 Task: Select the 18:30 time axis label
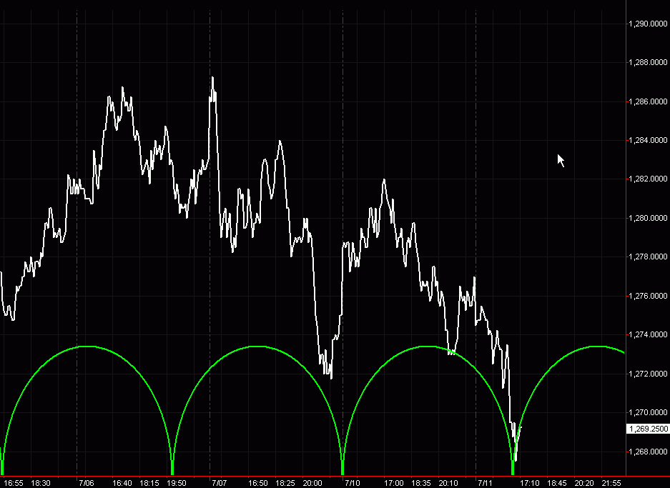pos(41,483)
